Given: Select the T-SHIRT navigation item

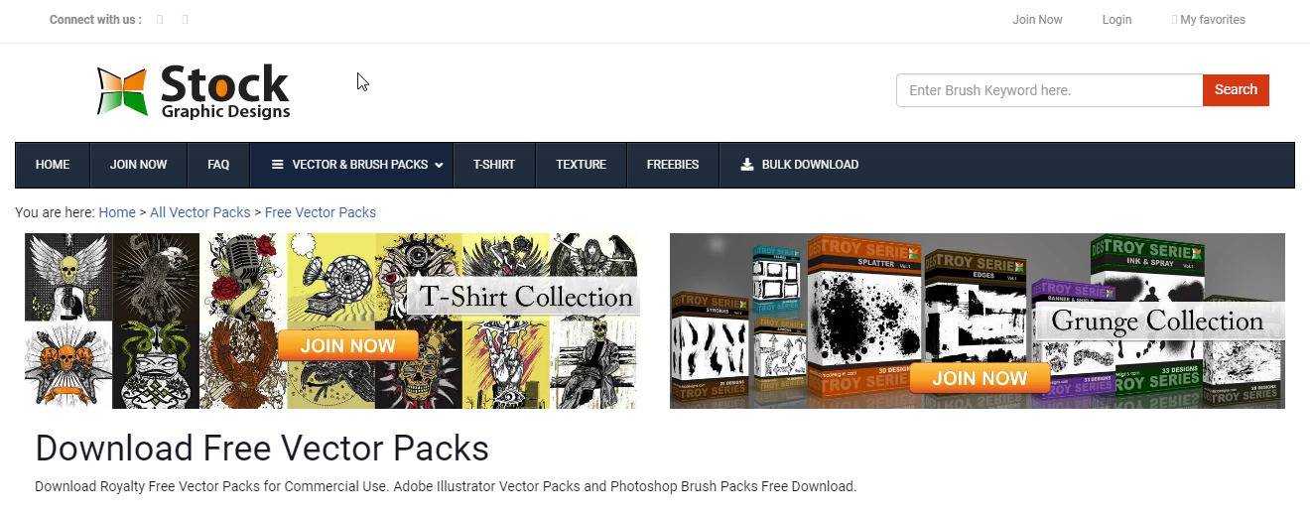Looking at the screenshot, I should point(494,165).
